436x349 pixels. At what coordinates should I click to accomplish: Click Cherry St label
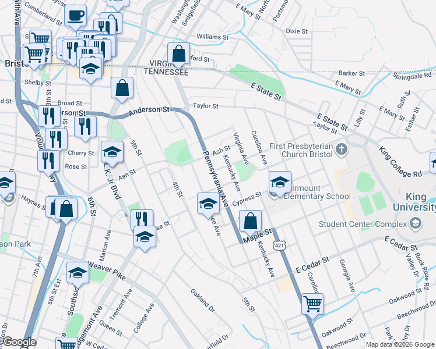(81, 153)
